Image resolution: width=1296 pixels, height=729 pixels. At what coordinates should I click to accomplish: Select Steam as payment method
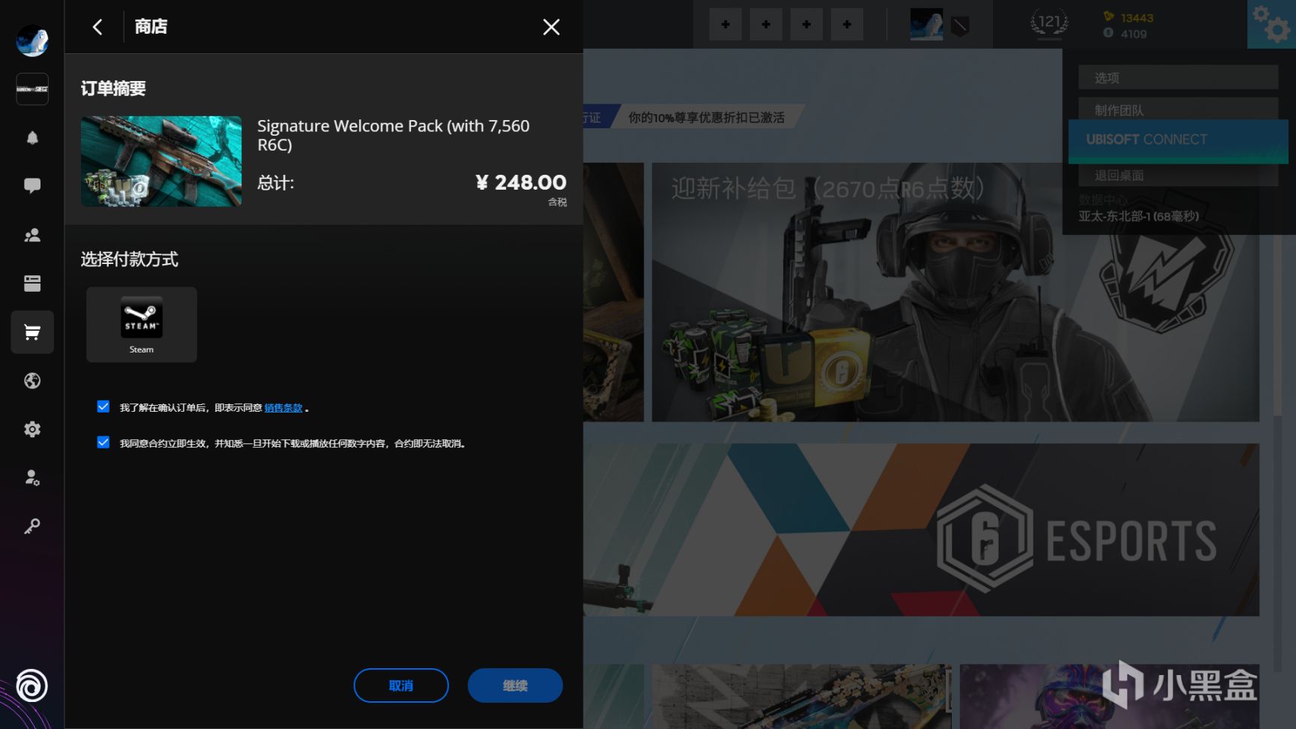click(142, 325)
